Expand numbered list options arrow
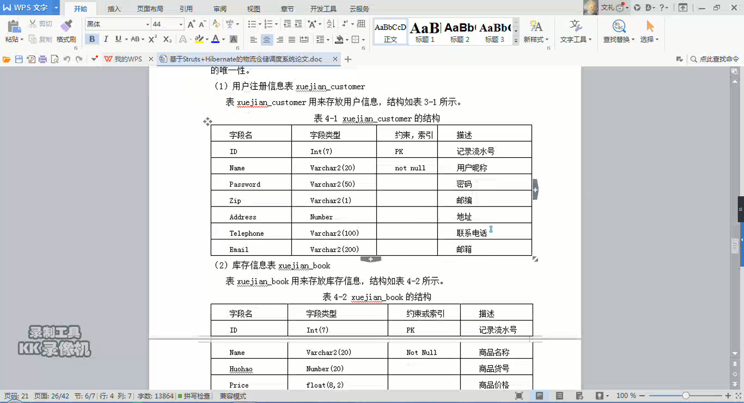This screenshot has width=744, height=403. click(x=276, y=24)
